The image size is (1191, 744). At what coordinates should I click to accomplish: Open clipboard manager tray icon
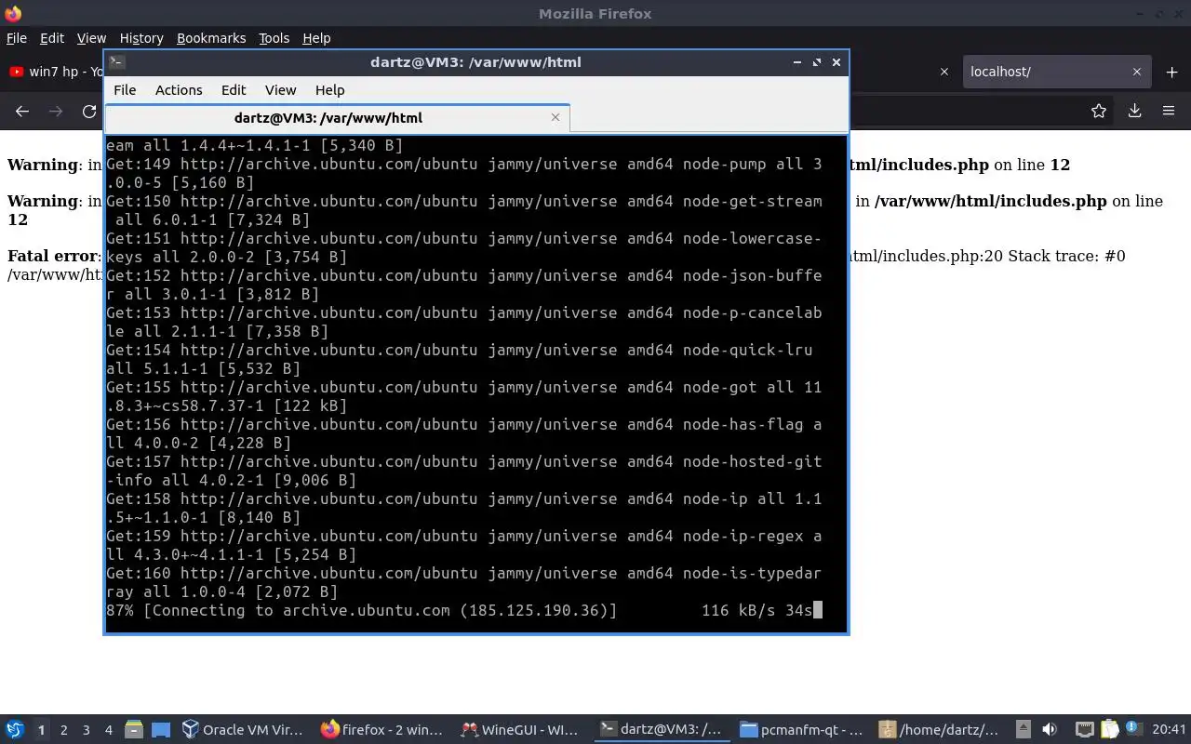1109,730
